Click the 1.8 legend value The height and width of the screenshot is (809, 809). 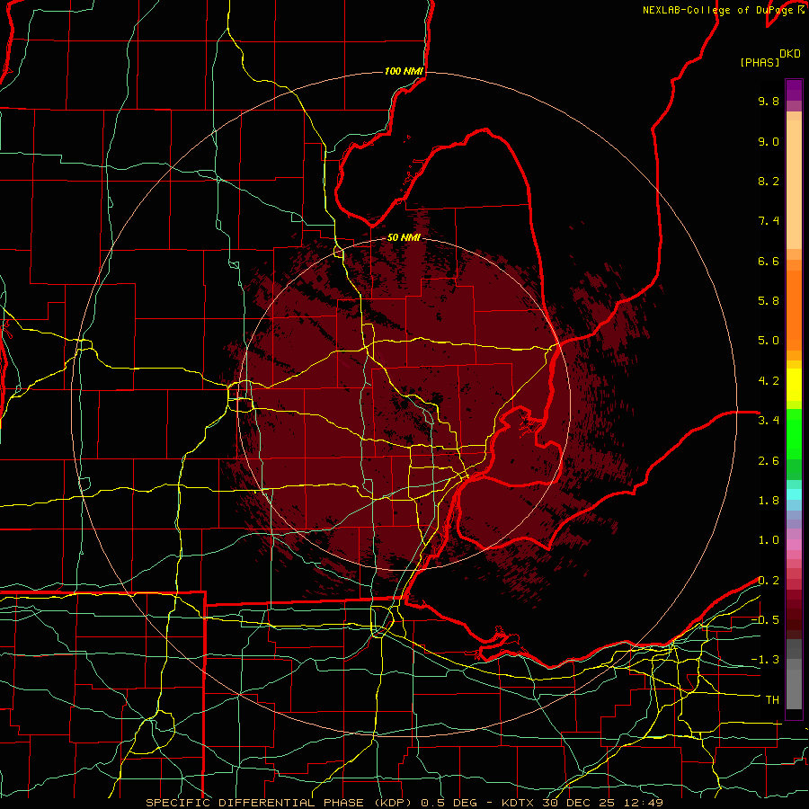769,501
